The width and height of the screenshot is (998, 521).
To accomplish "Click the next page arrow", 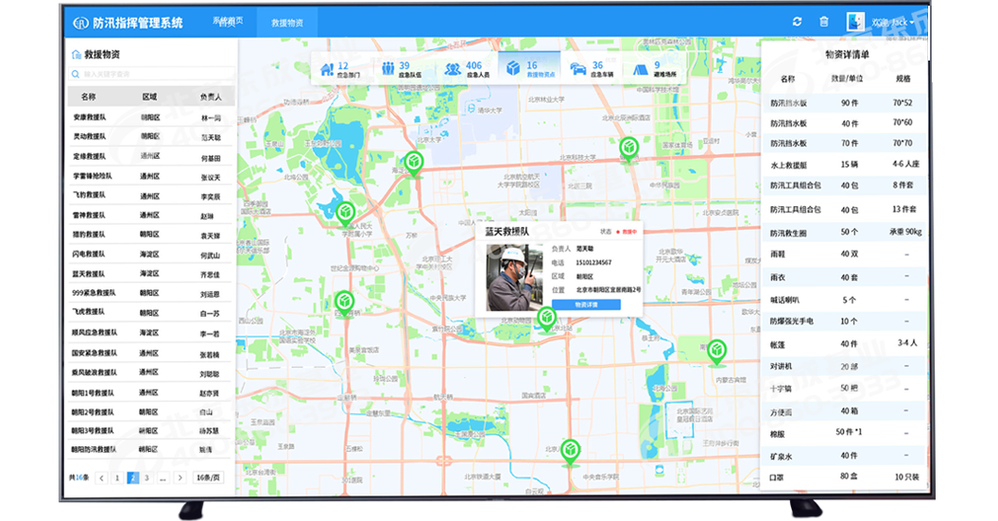I will click(179, 478).
